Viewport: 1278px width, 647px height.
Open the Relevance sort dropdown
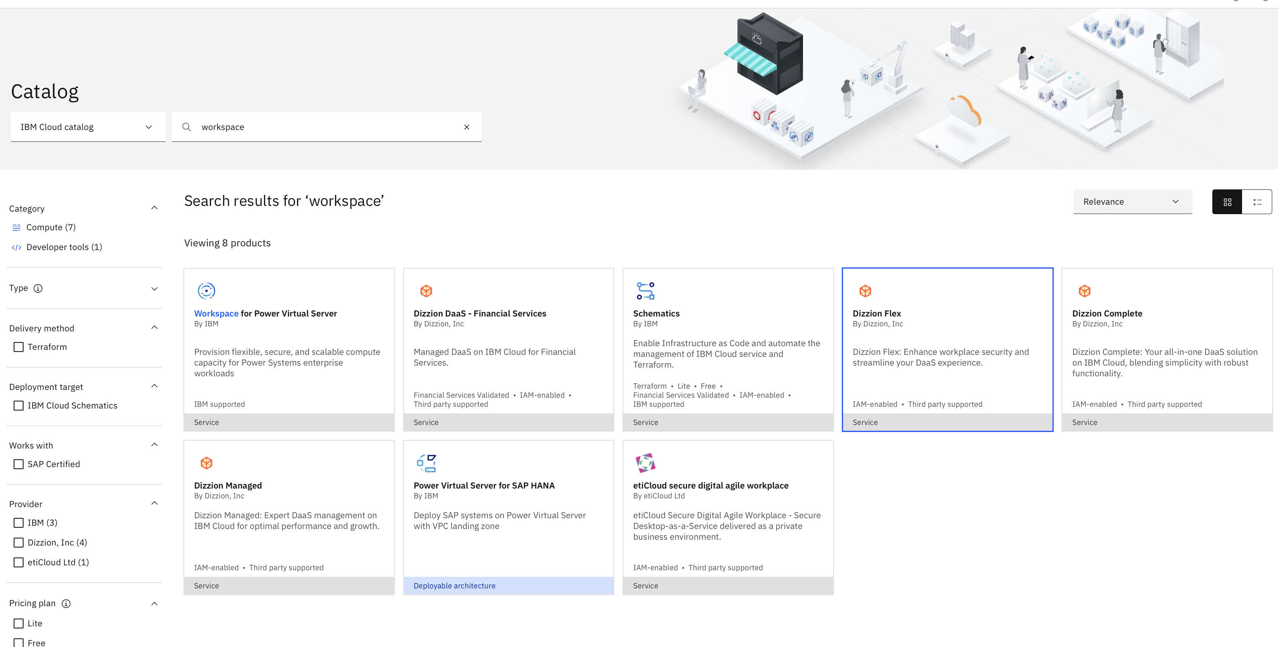1133,202
